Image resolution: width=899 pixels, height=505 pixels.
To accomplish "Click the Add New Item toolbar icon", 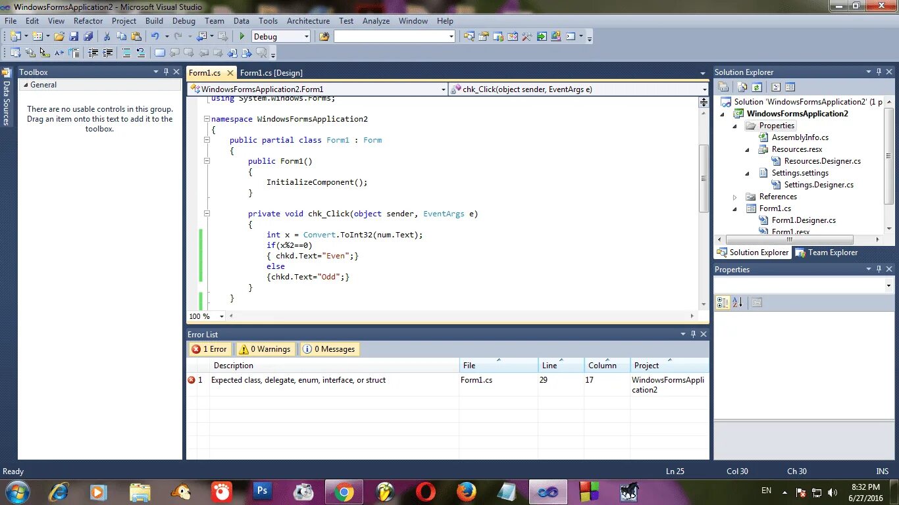I will 38,37.
